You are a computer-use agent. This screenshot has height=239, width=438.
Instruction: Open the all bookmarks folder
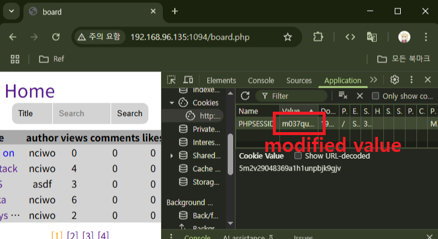[403, 59]
